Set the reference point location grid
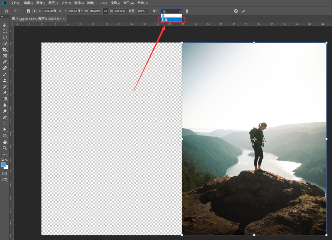 (34, 11)
